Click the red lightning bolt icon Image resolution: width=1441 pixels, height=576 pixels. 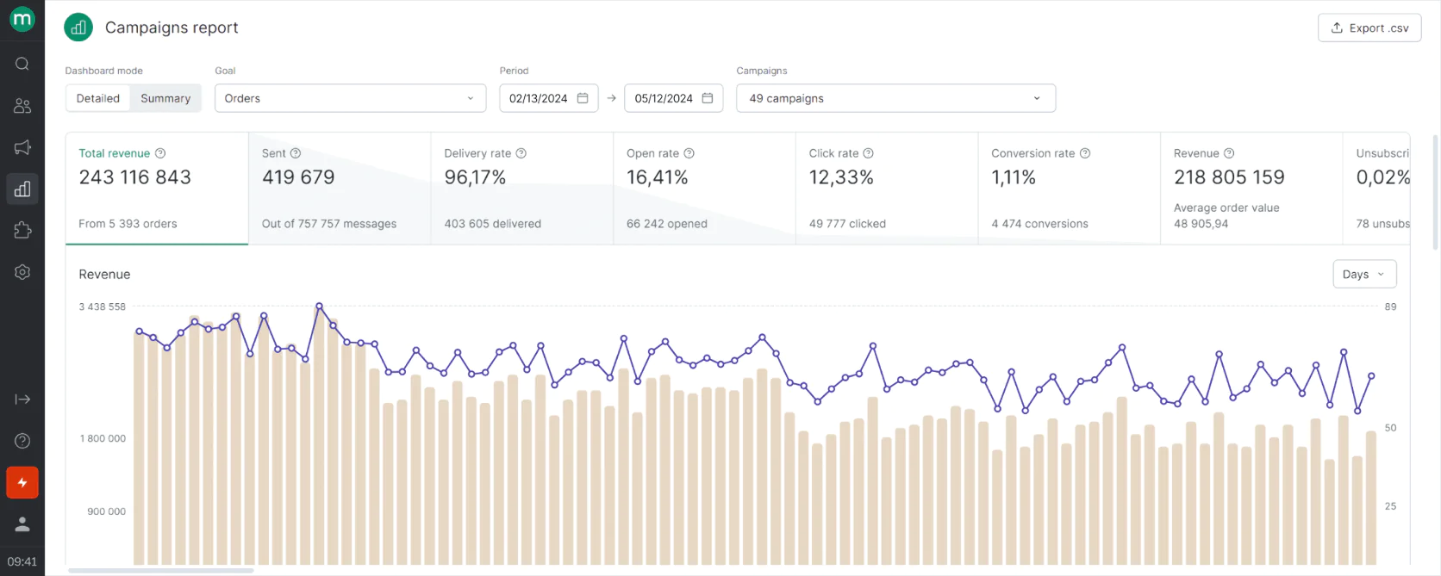22,483
